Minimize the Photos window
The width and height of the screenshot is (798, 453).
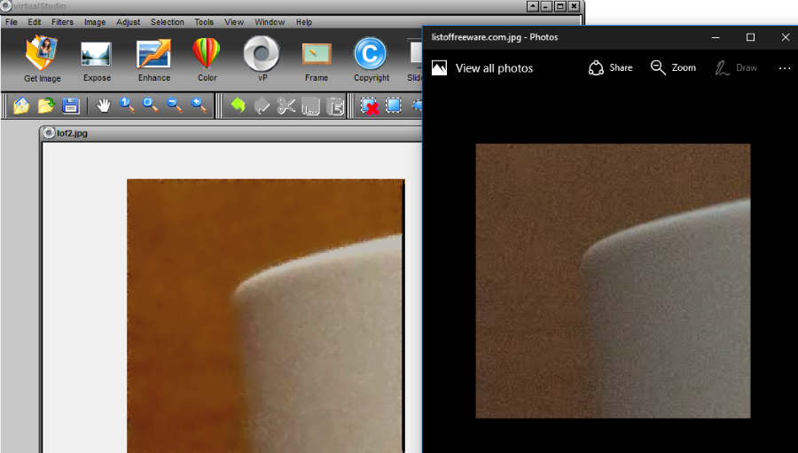click(716, 37)
